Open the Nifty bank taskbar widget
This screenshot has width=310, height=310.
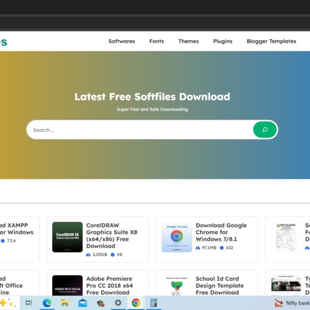(x=292, y=303)
